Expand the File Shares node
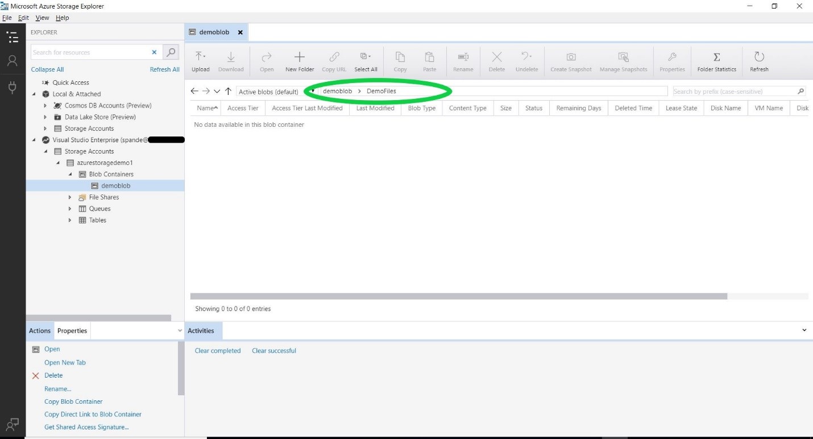 pyautogui.click(x=70, y=197)
